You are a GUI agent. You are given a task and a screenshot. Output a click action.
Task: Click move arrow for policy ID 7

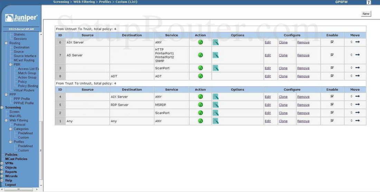click(x=358, y=55)
